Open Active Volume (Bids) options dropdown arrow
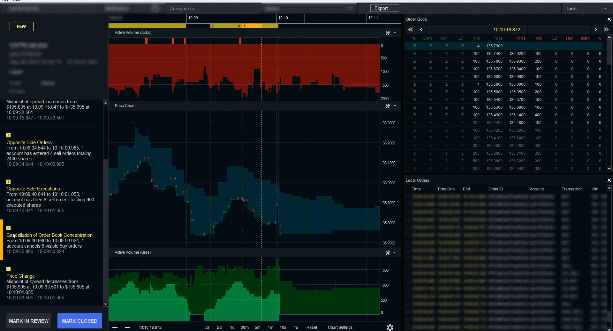The image size is (613, 331). point(395,252)
